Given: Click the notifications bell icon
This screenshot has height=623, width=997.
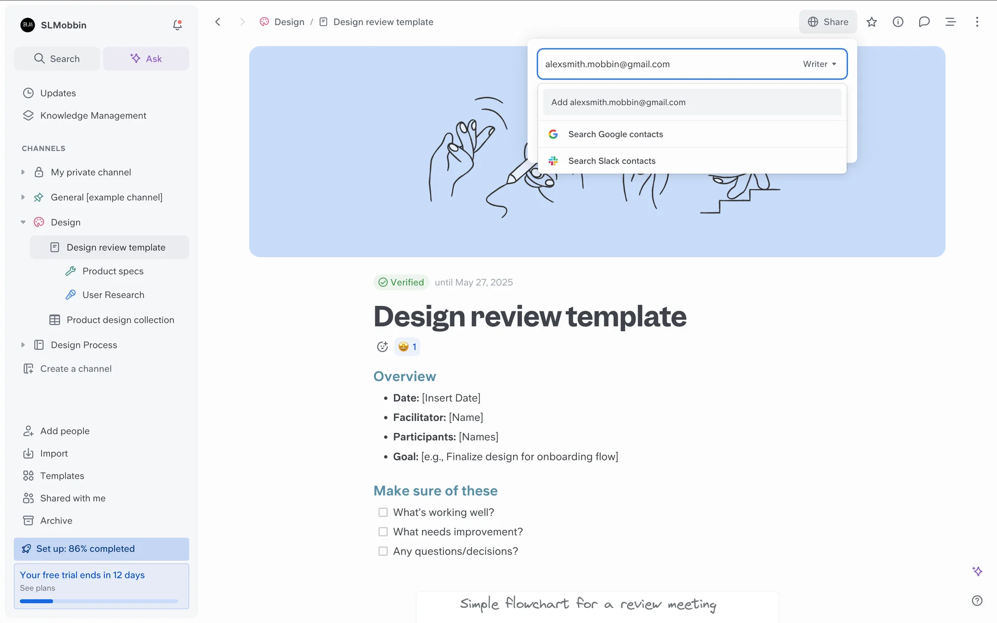Looking at the screenshot, I should click(x=177, y=25).
